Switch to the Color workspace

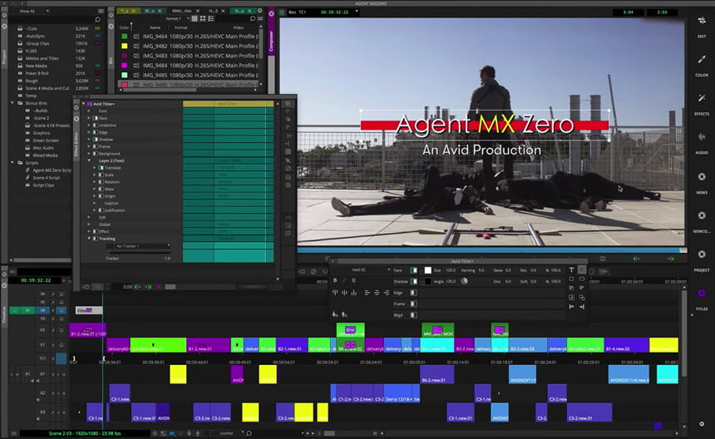pyautogui.click(x=701, y=61)
